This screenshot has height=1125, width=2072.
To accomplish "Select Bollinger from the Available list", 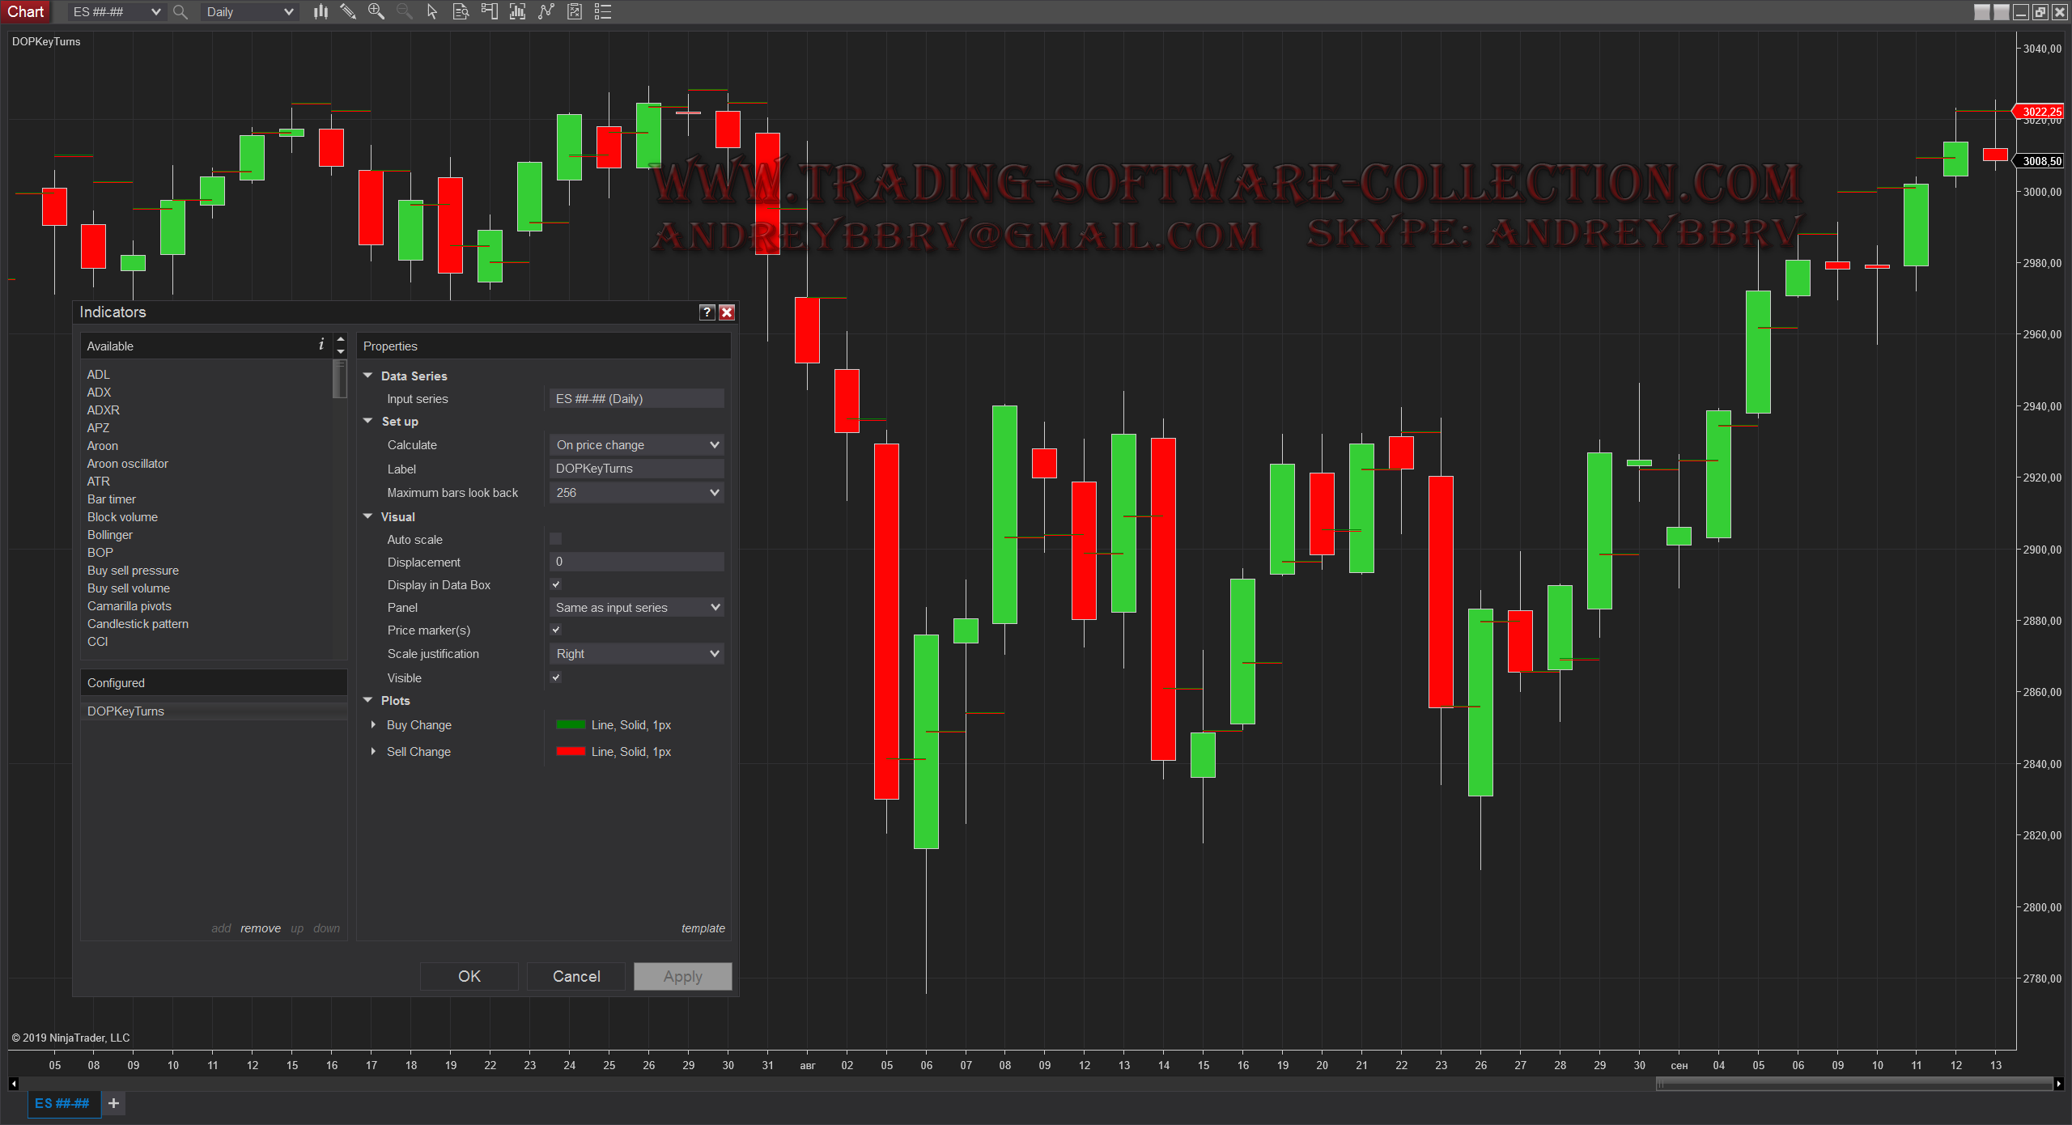I will pos(110,535).
